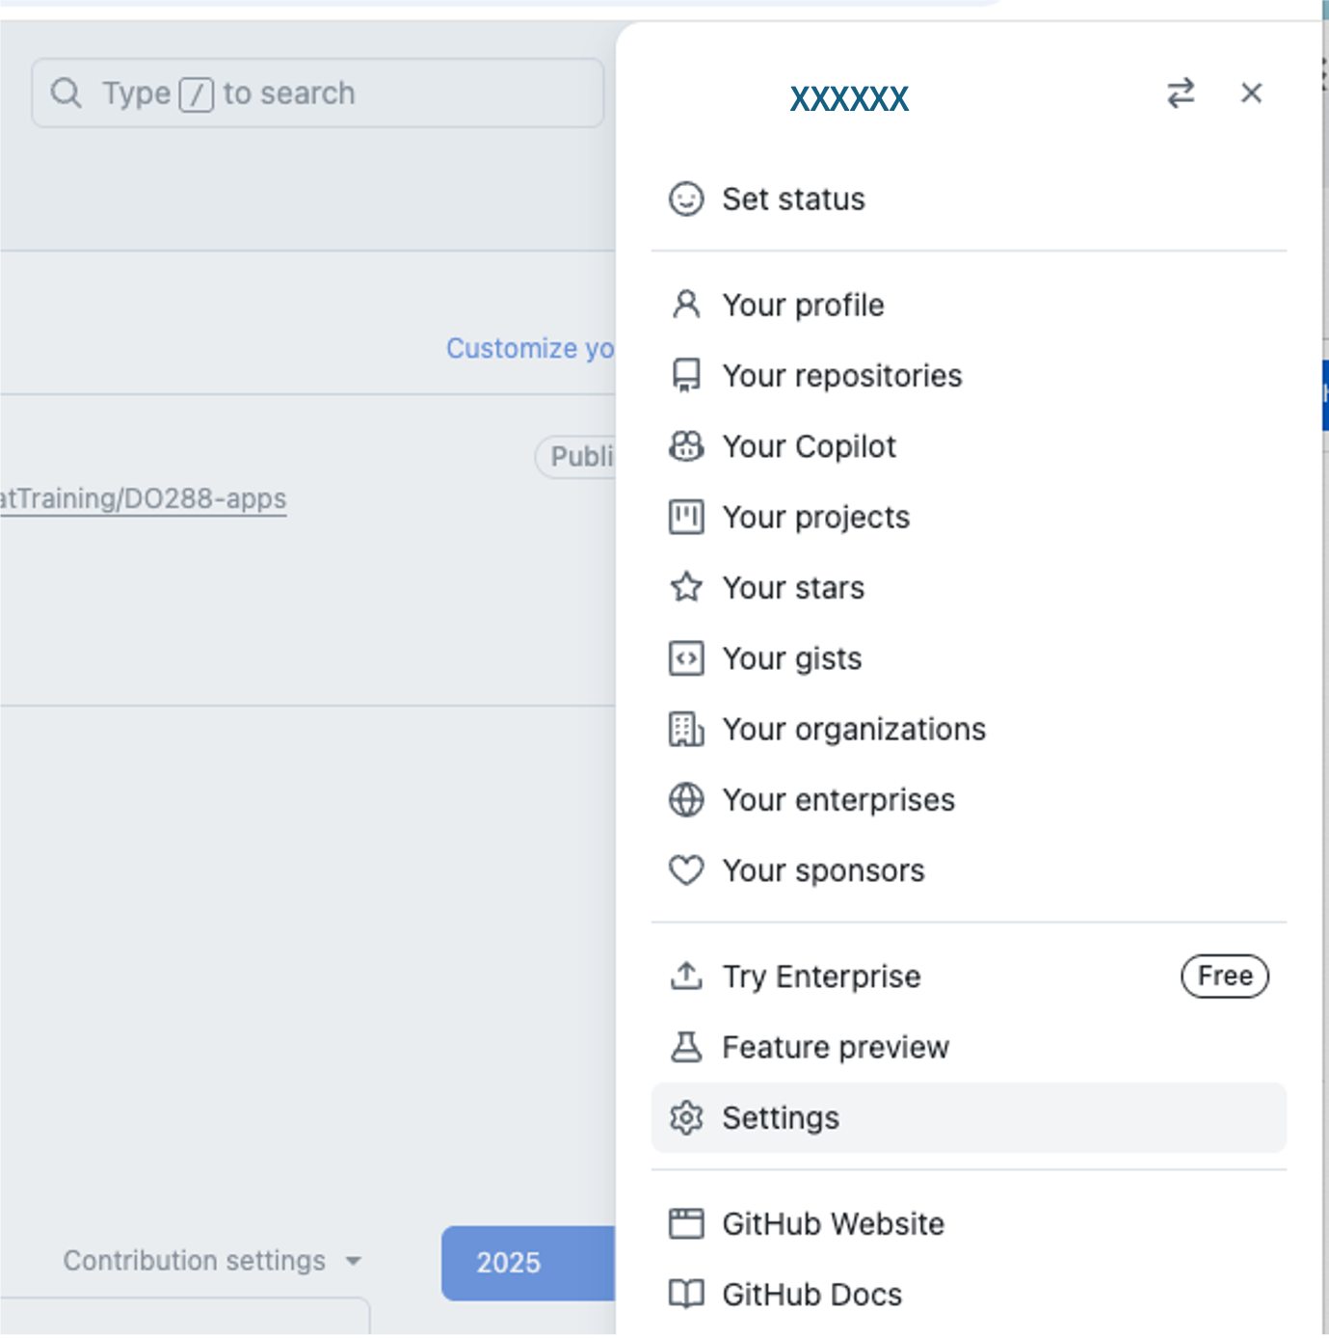Image resolution: width=1329 pixels, height=1338 pixels.
Task: Click the code brackets icon for Your gists
Action: [x=686, y=658]
